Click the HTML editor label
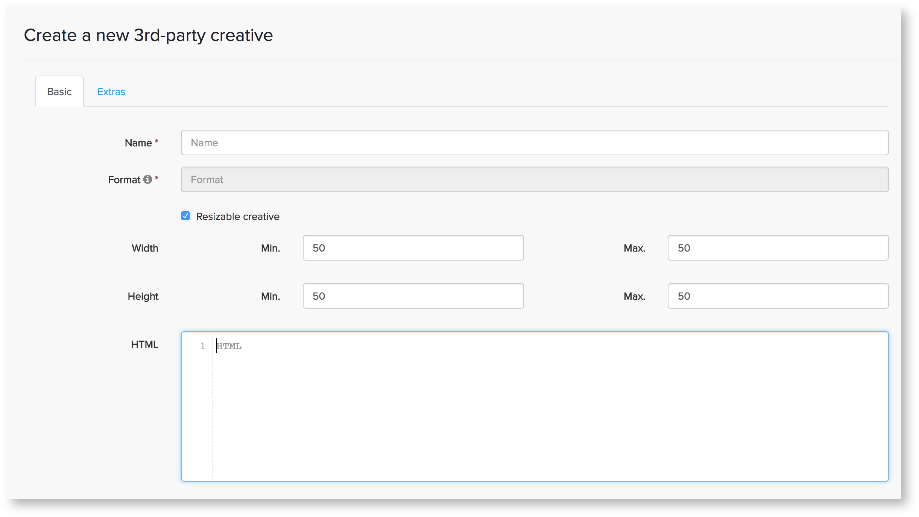This screenshot has width=919, height=517. pyautogui.click(x=144, y=344)
